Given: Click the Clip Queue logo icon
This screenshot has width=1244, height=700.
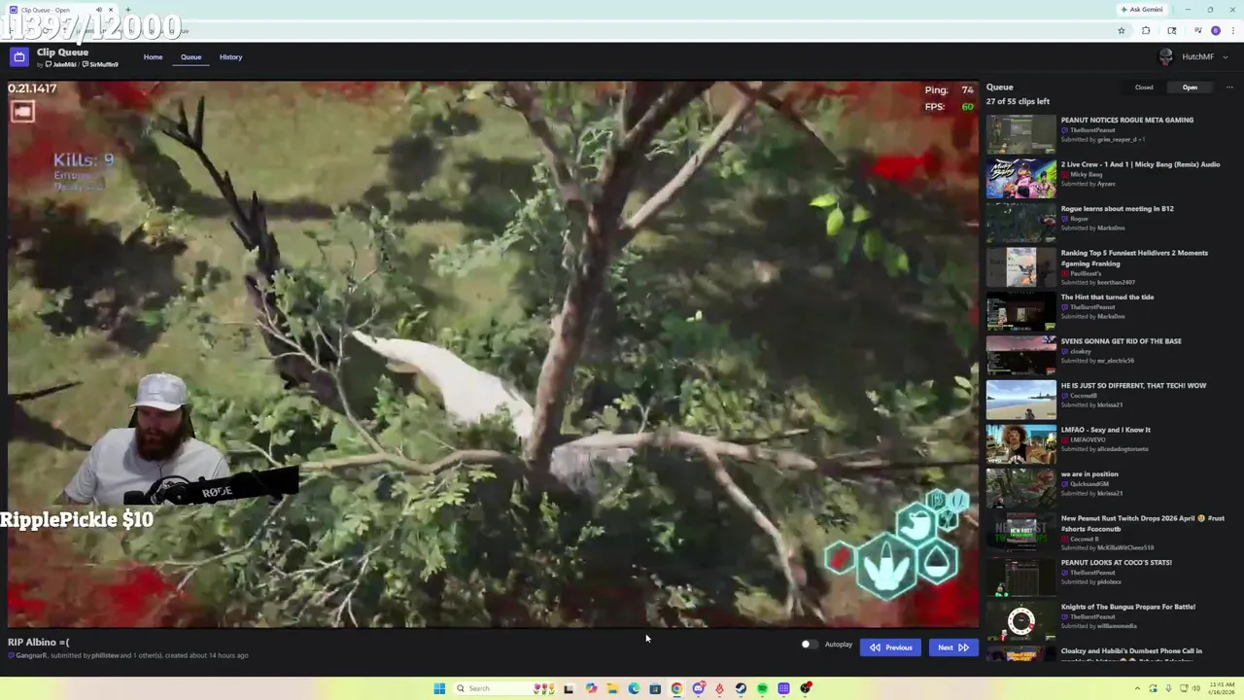Looking at the screenshot, I should coord(19,57).
